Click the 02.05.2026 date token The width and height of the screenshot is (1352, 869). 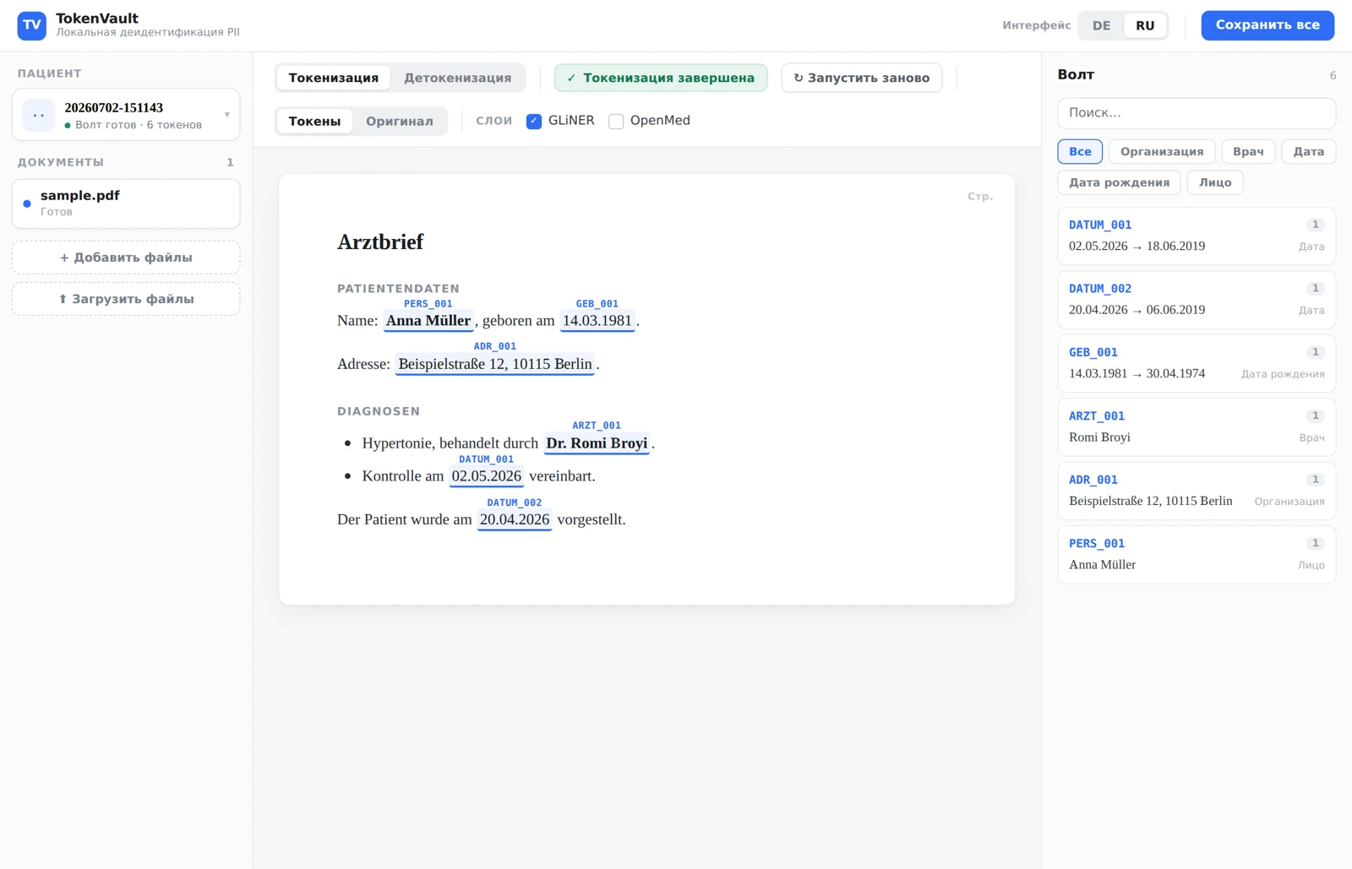[486, 476]
